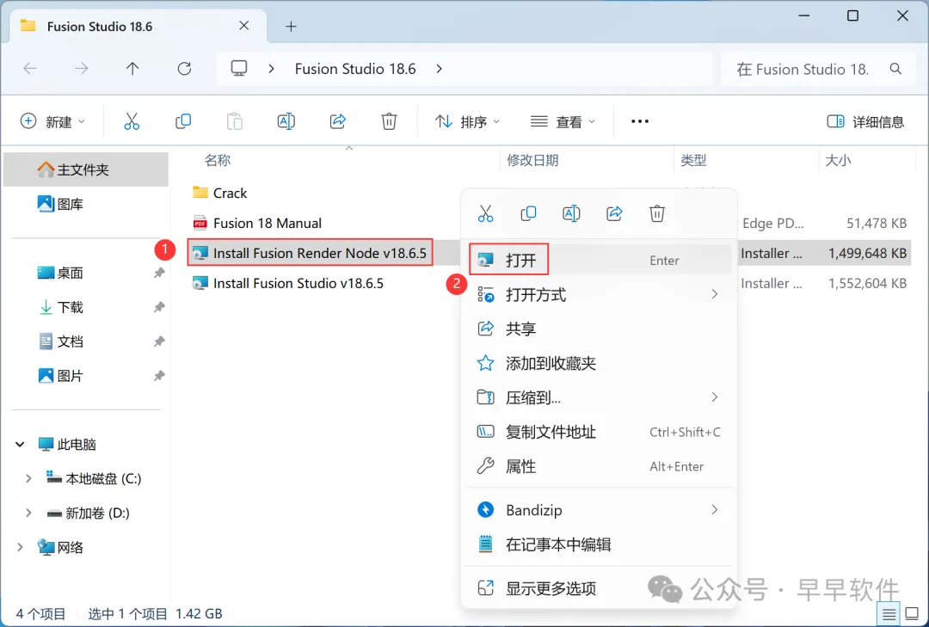Image resolution: width=929 pixels, height=627 pixels.
Task: Click the pin icon next to 图片
Action: pyautogui.click(x=159, y=376)
